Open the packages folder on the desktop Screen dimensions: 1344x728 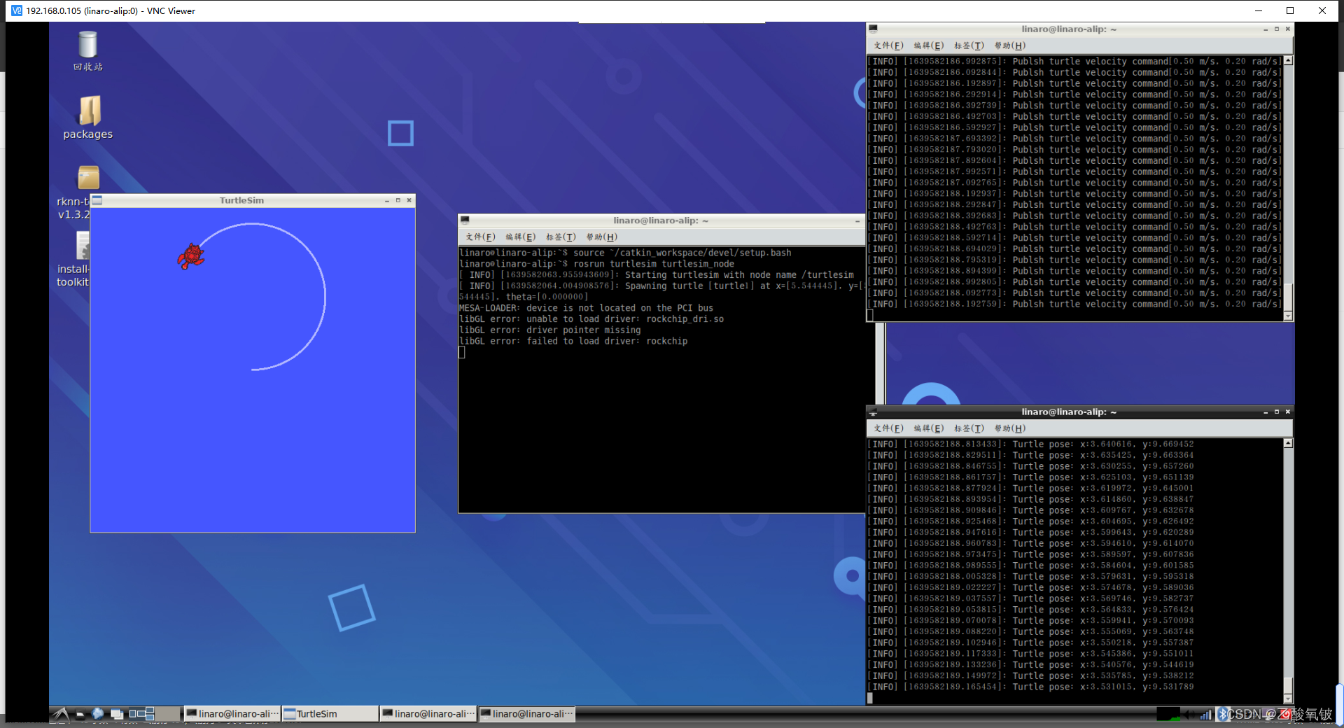tap(87, 117)
